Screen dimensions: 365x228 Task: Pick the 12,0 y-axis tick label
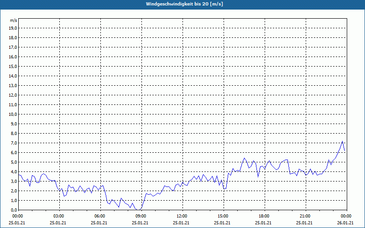point(13,95)
